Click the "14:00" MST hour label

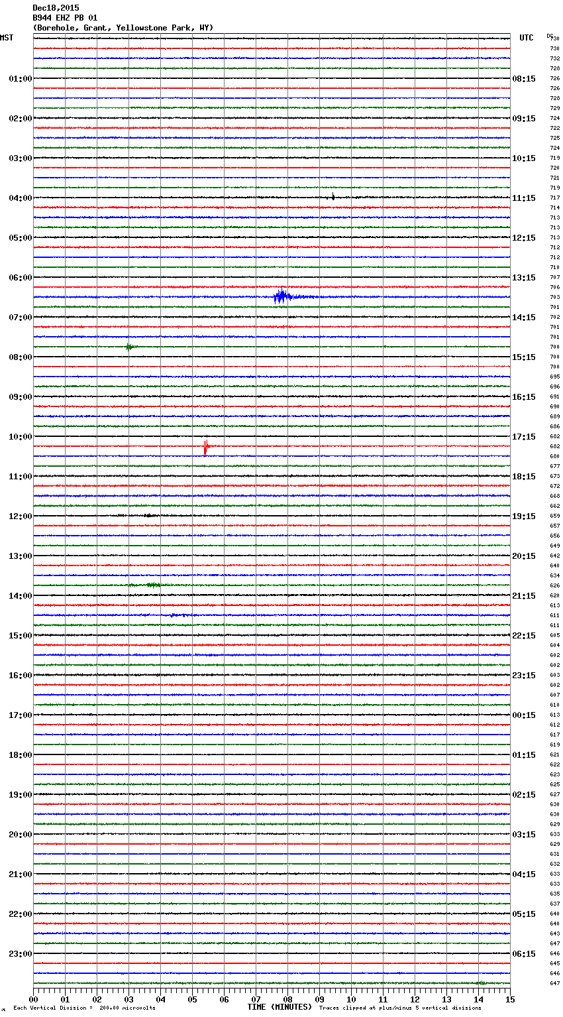[21, 596]
